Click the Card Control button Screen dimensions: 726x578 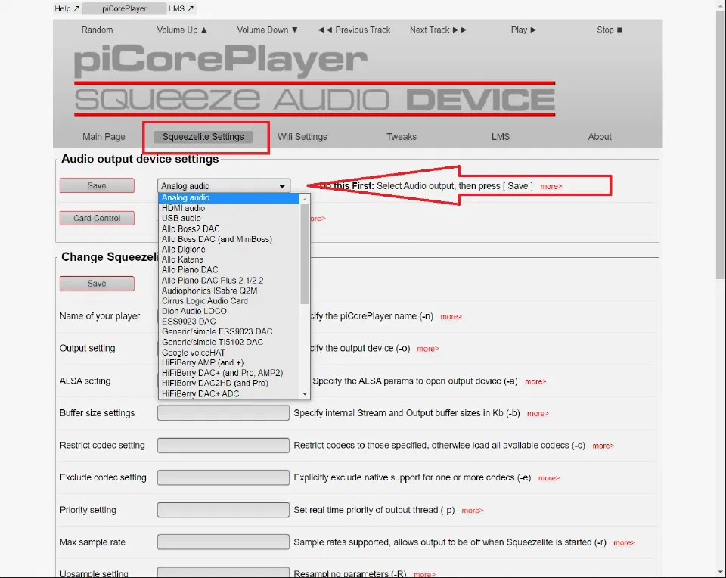97,218
